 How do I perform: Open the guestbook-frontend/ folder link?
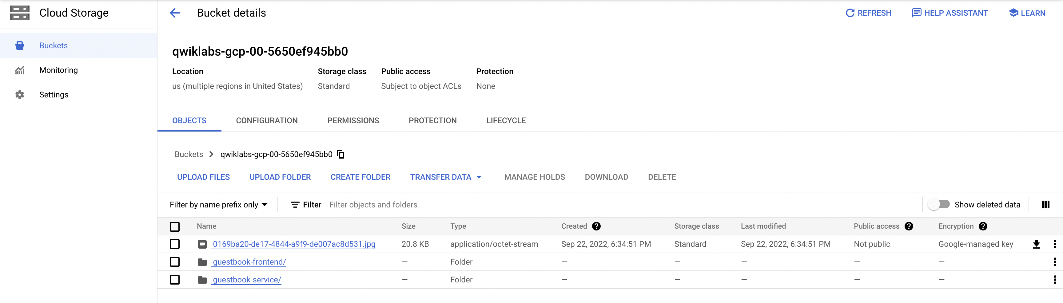click(x=249, y=262)
